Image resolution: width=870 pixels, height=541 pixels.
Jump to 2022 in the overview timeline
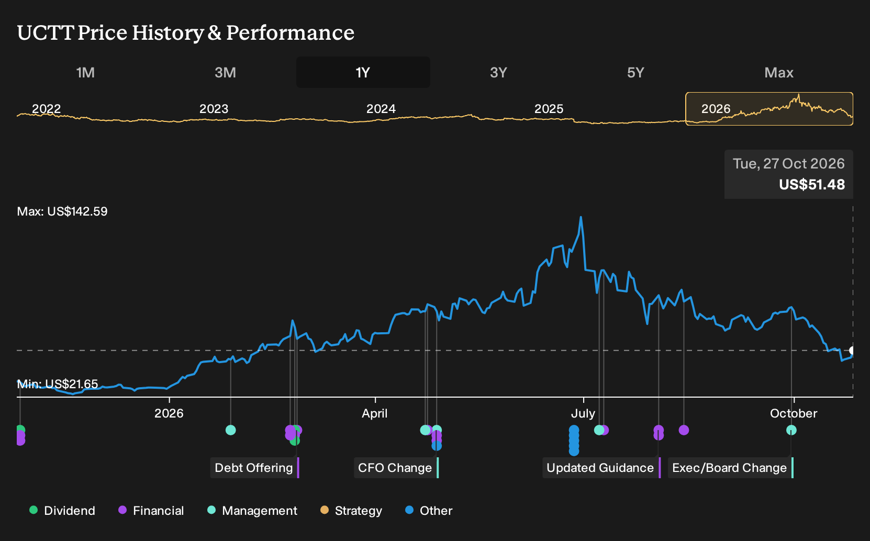click(47, 109)
